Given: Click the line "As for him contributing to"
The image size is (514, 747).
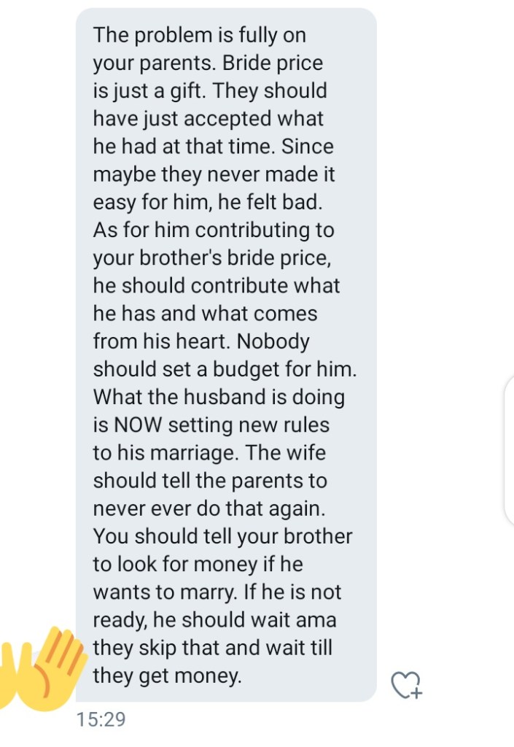Looking at the screenshot, I should [x=214, y=230].
